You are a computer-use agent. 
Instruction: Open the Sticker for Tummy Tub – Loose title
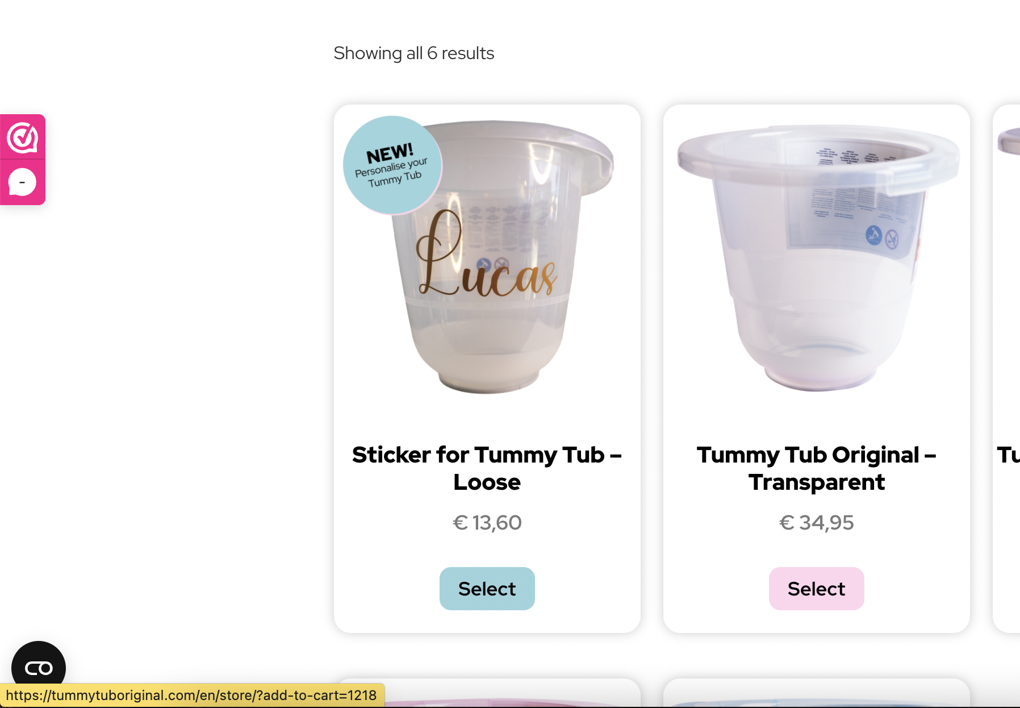click(487, 468)
